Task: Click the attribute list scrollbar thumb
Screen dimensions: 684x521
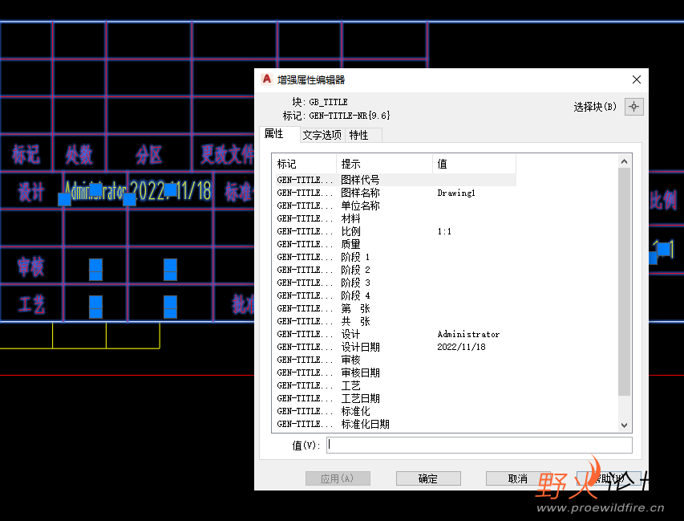Action: pos(624,282)
